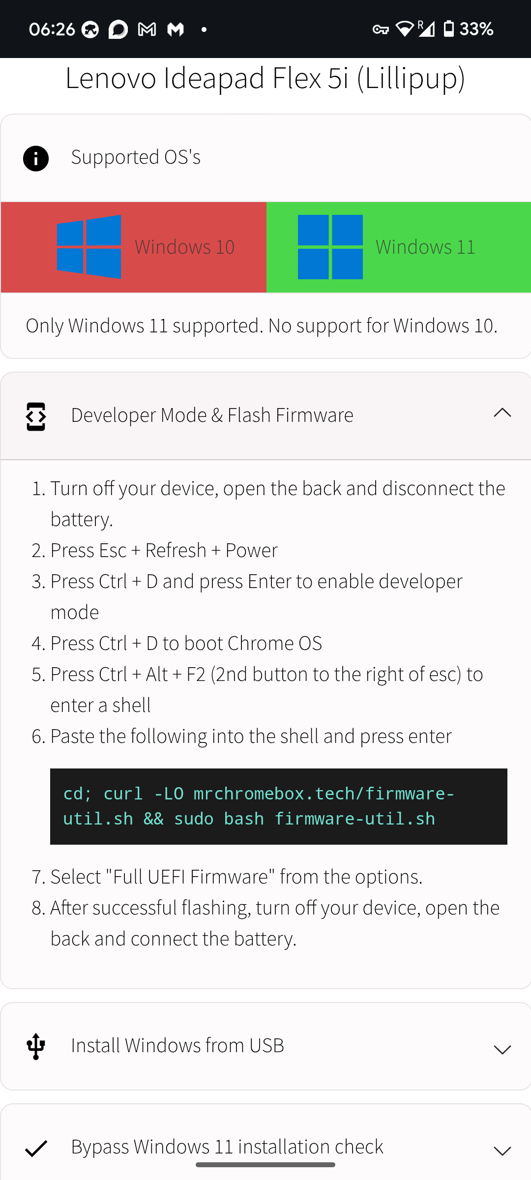Click the developer mode code icon
Image resolution: width=531 pixels, height=1180 pixels.
coord(36,416)
